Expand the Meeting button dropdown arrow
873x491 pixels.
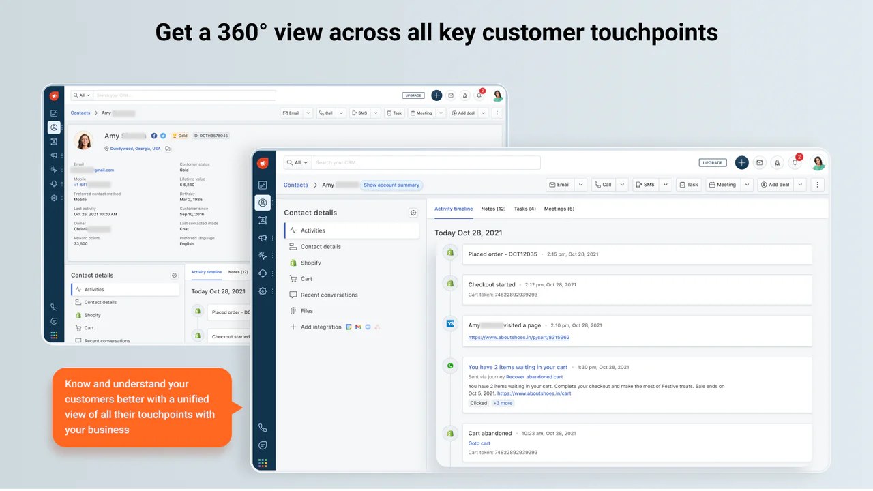[x=747, y=185]
